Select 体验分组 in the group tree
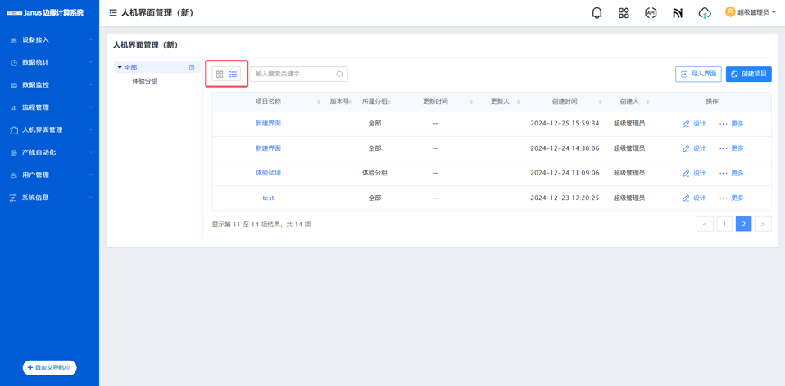Viewport: 785px width, 386px height. coord(145,81)
